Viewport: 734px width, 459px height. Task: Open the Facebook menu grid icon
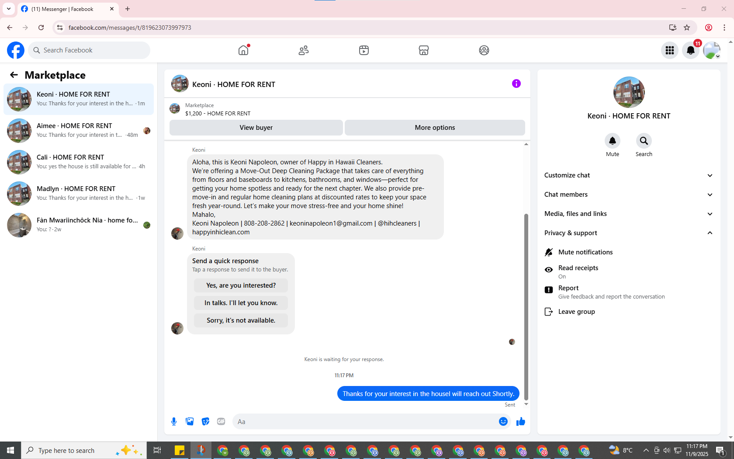click(670, 50)
